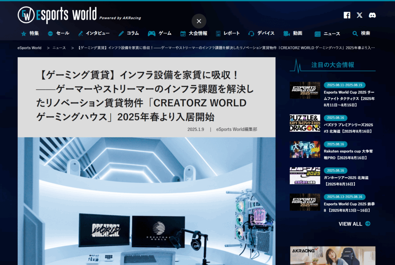395x265 pixels.
Task: Click the article headline ゲーミング賃貸
Action: (145, 96)
